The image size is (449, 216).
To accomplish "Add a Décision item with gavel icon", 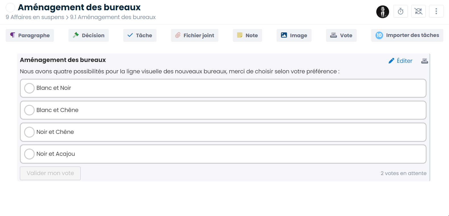I will (89, 35).
